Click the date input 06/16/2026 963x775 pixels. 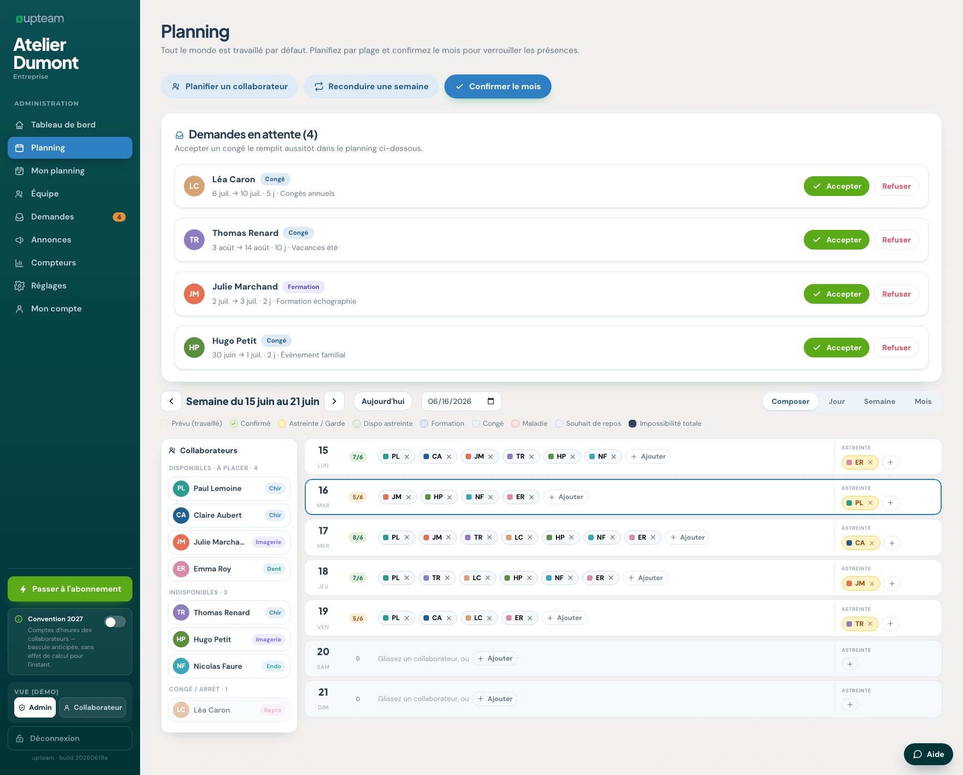pyautogui.click(x=461, y=401)
